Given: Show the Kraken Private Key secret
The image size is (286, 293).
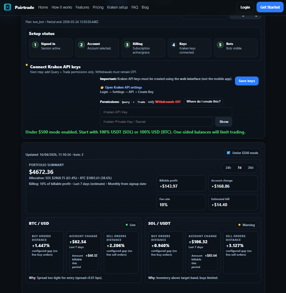Looking at the screenshot, I should pos(223,121).
